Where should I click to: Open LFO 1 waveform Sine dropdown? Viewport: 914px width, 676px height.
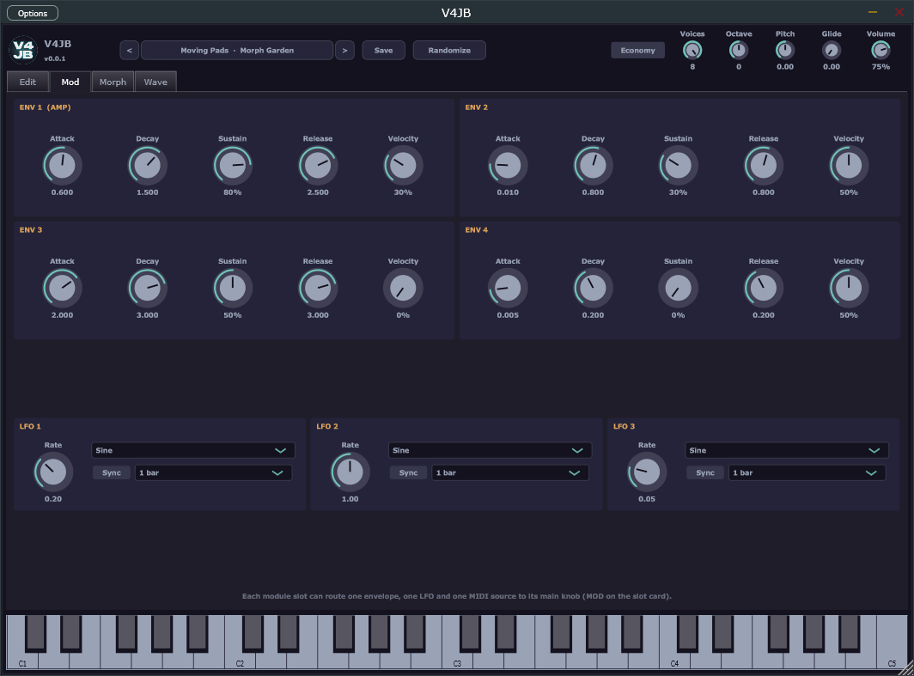tap(193, 450)
